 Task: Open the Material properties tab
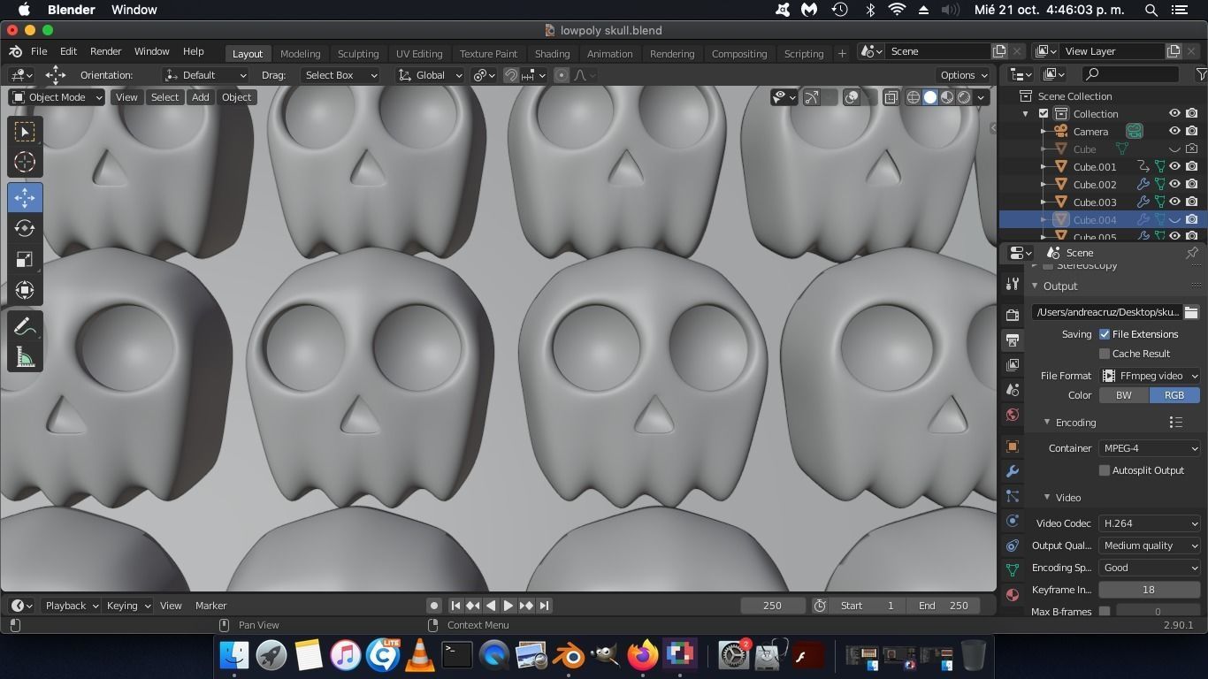coord(1013,595)
